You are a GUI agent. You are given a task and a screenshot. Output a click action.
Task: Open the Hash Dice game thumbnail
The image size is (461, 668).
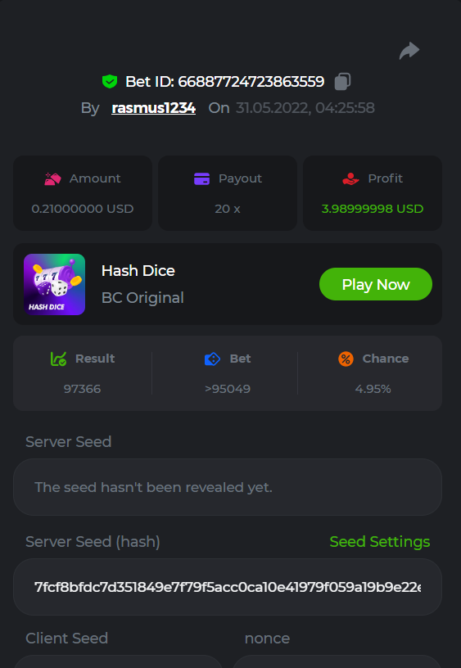(55, 285)
